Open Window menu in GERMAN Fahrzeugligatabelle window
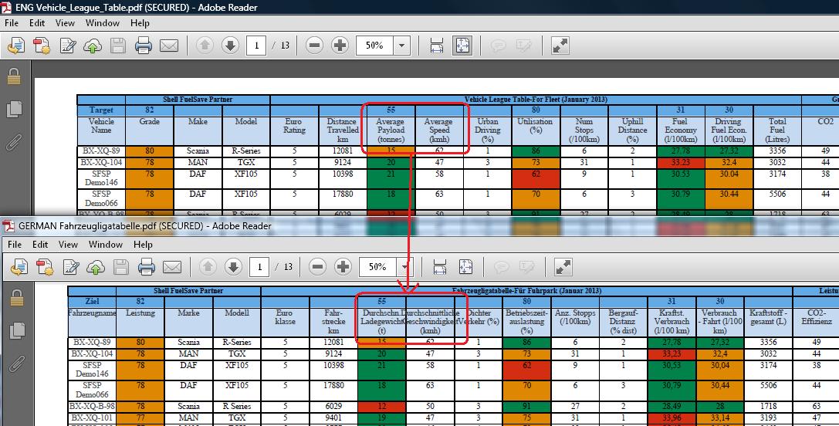 coord(106,245)
